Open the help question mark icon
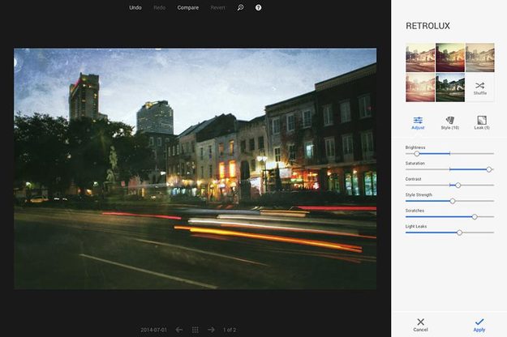507x337 pixels. (x=258, y=7)
